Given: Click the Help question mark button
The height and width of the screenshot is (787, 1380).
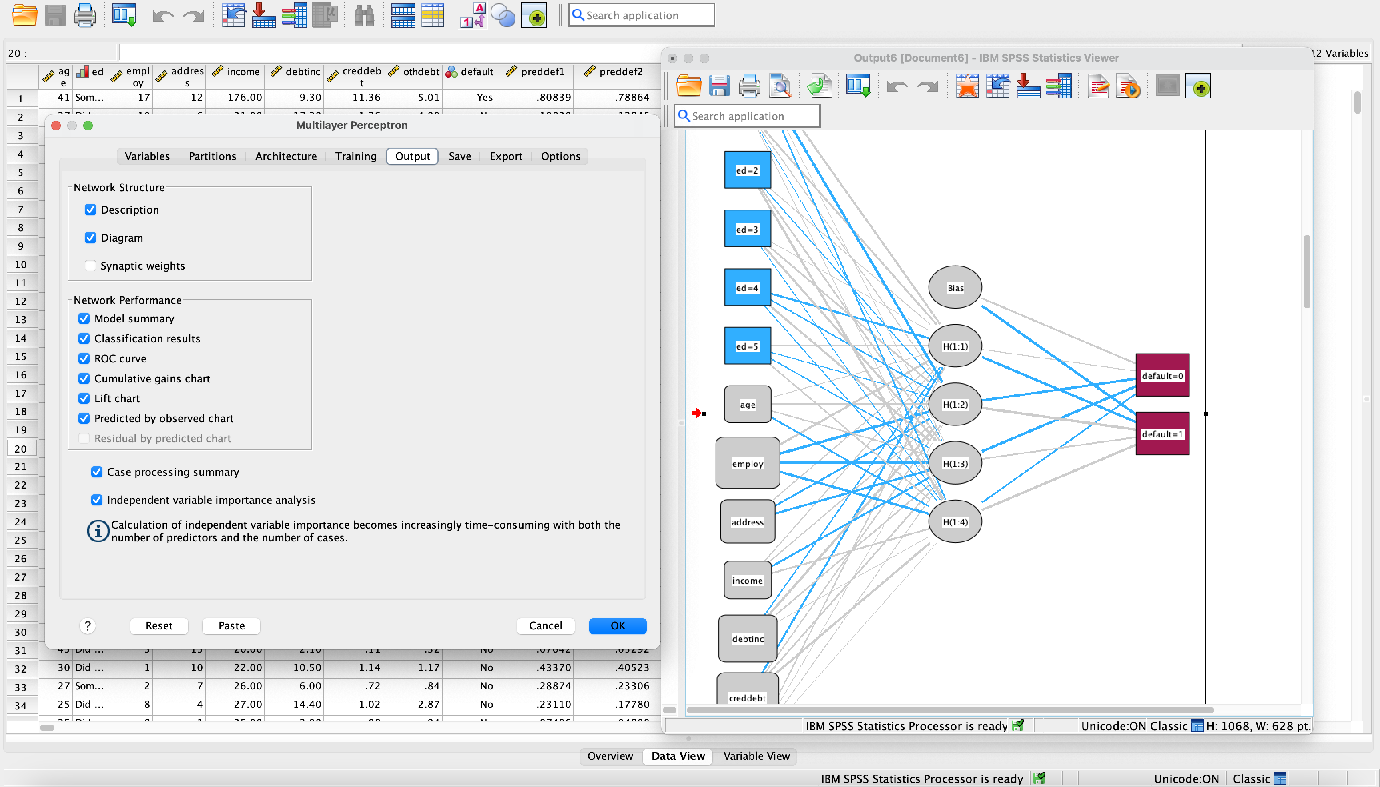Looking at the screenshot, I should coord(87,625).
